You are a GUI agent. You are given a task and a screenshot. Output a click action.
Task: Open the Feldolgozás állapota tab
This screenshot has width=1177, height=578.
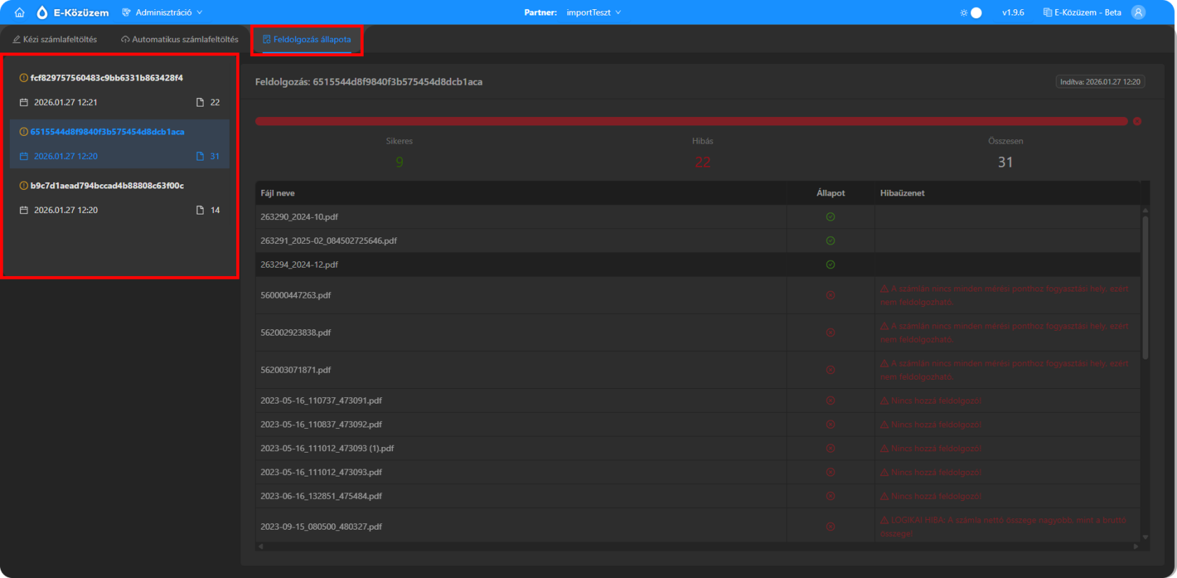[307, 40]
